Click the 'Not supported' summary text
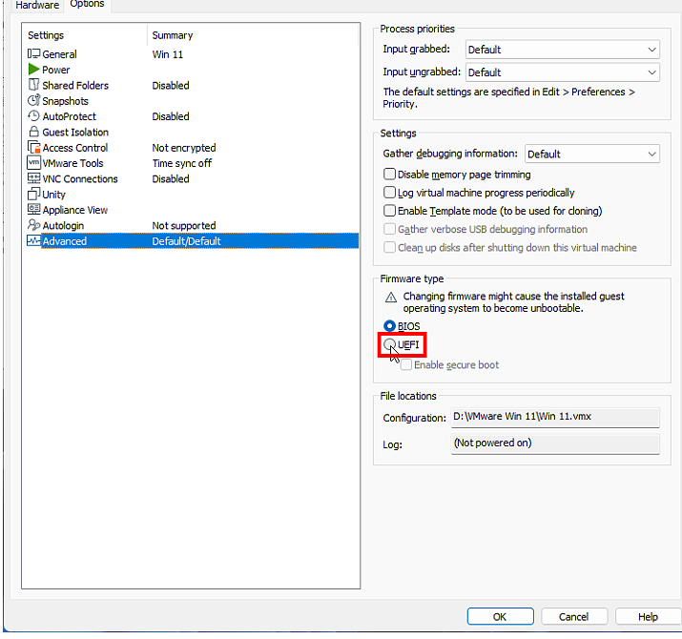Image resolution: width=682 pixels, height=639 pixels. [x=183, y=225]
